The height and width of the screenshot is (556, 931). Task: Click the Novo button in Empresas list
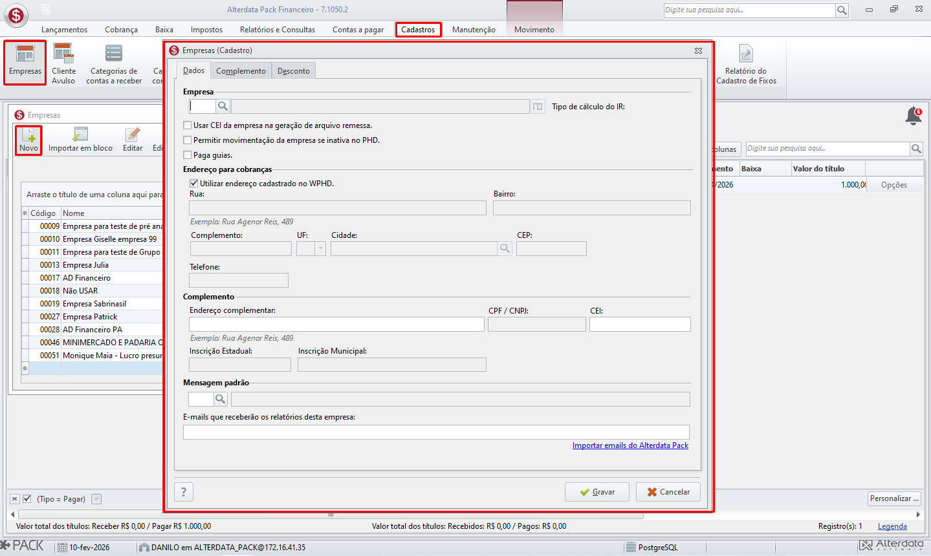click(28, 140)
